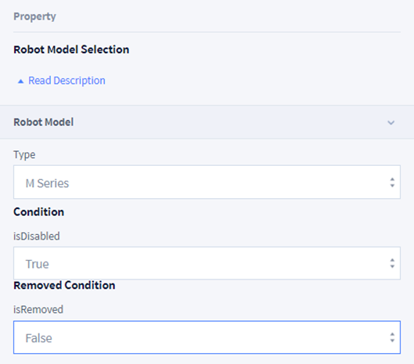The width and height of the screenshot is (414, 364).
Task: Click the Condition section heading
Action: [39, 212]
